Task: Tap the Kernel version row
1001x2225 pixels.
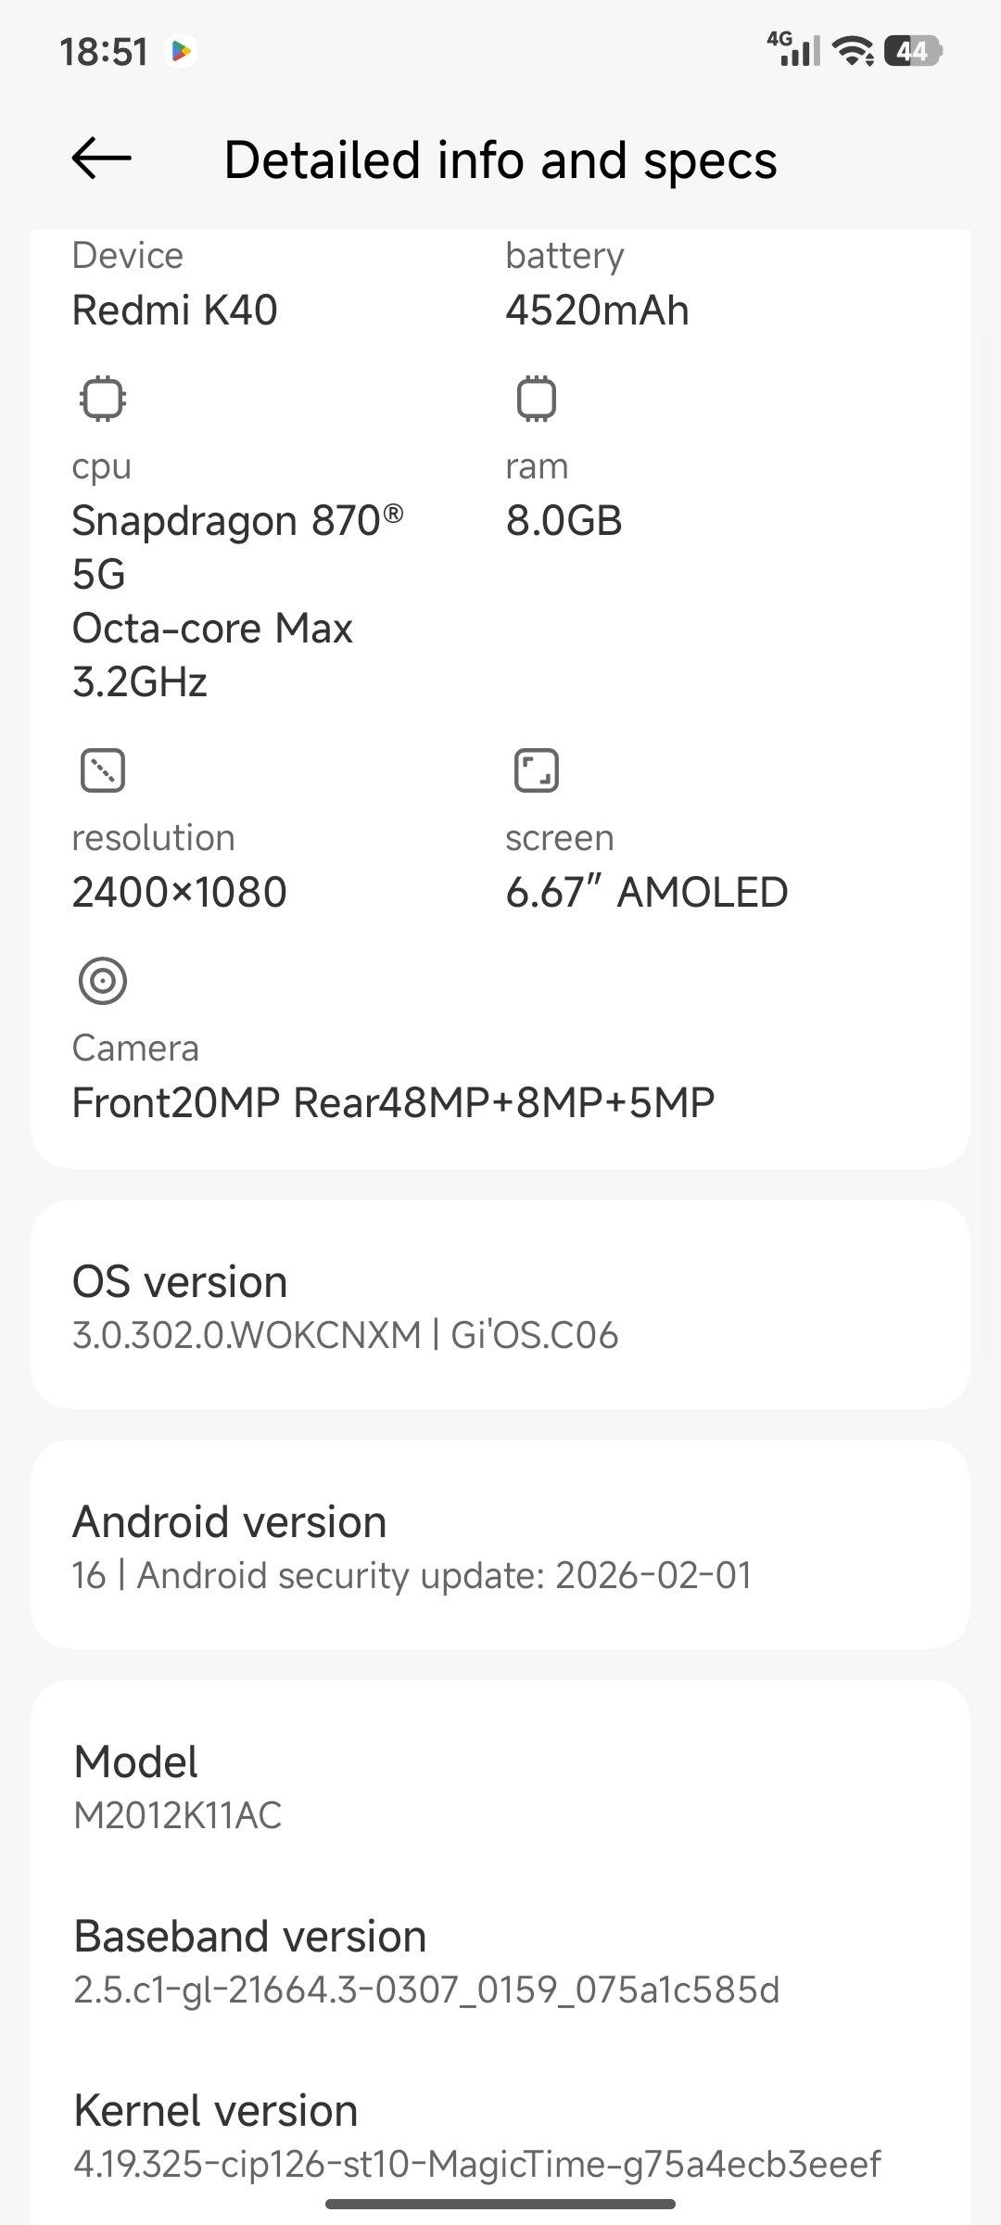Action: [x=500, y=2135]
